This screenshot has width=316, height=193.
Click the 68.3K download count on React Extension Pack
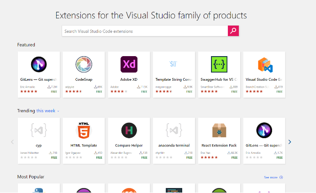point(232,153)
